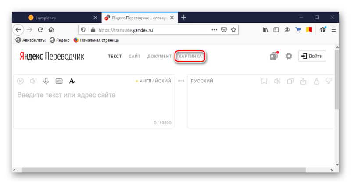Select the ДОКУМЕНТ mode tab
This screenshot has width=351, height=192.
coord(159,57)
